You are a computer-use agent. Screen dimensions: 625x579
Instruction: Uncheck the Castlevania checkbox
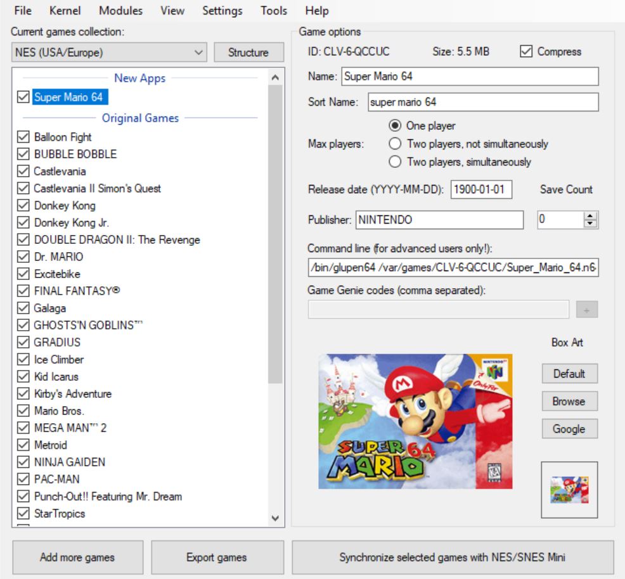(23, 171)
